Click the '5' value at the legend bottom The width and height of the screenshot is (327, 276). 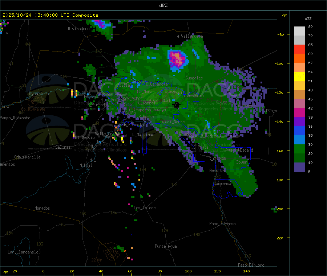click(x=309, y=172)
